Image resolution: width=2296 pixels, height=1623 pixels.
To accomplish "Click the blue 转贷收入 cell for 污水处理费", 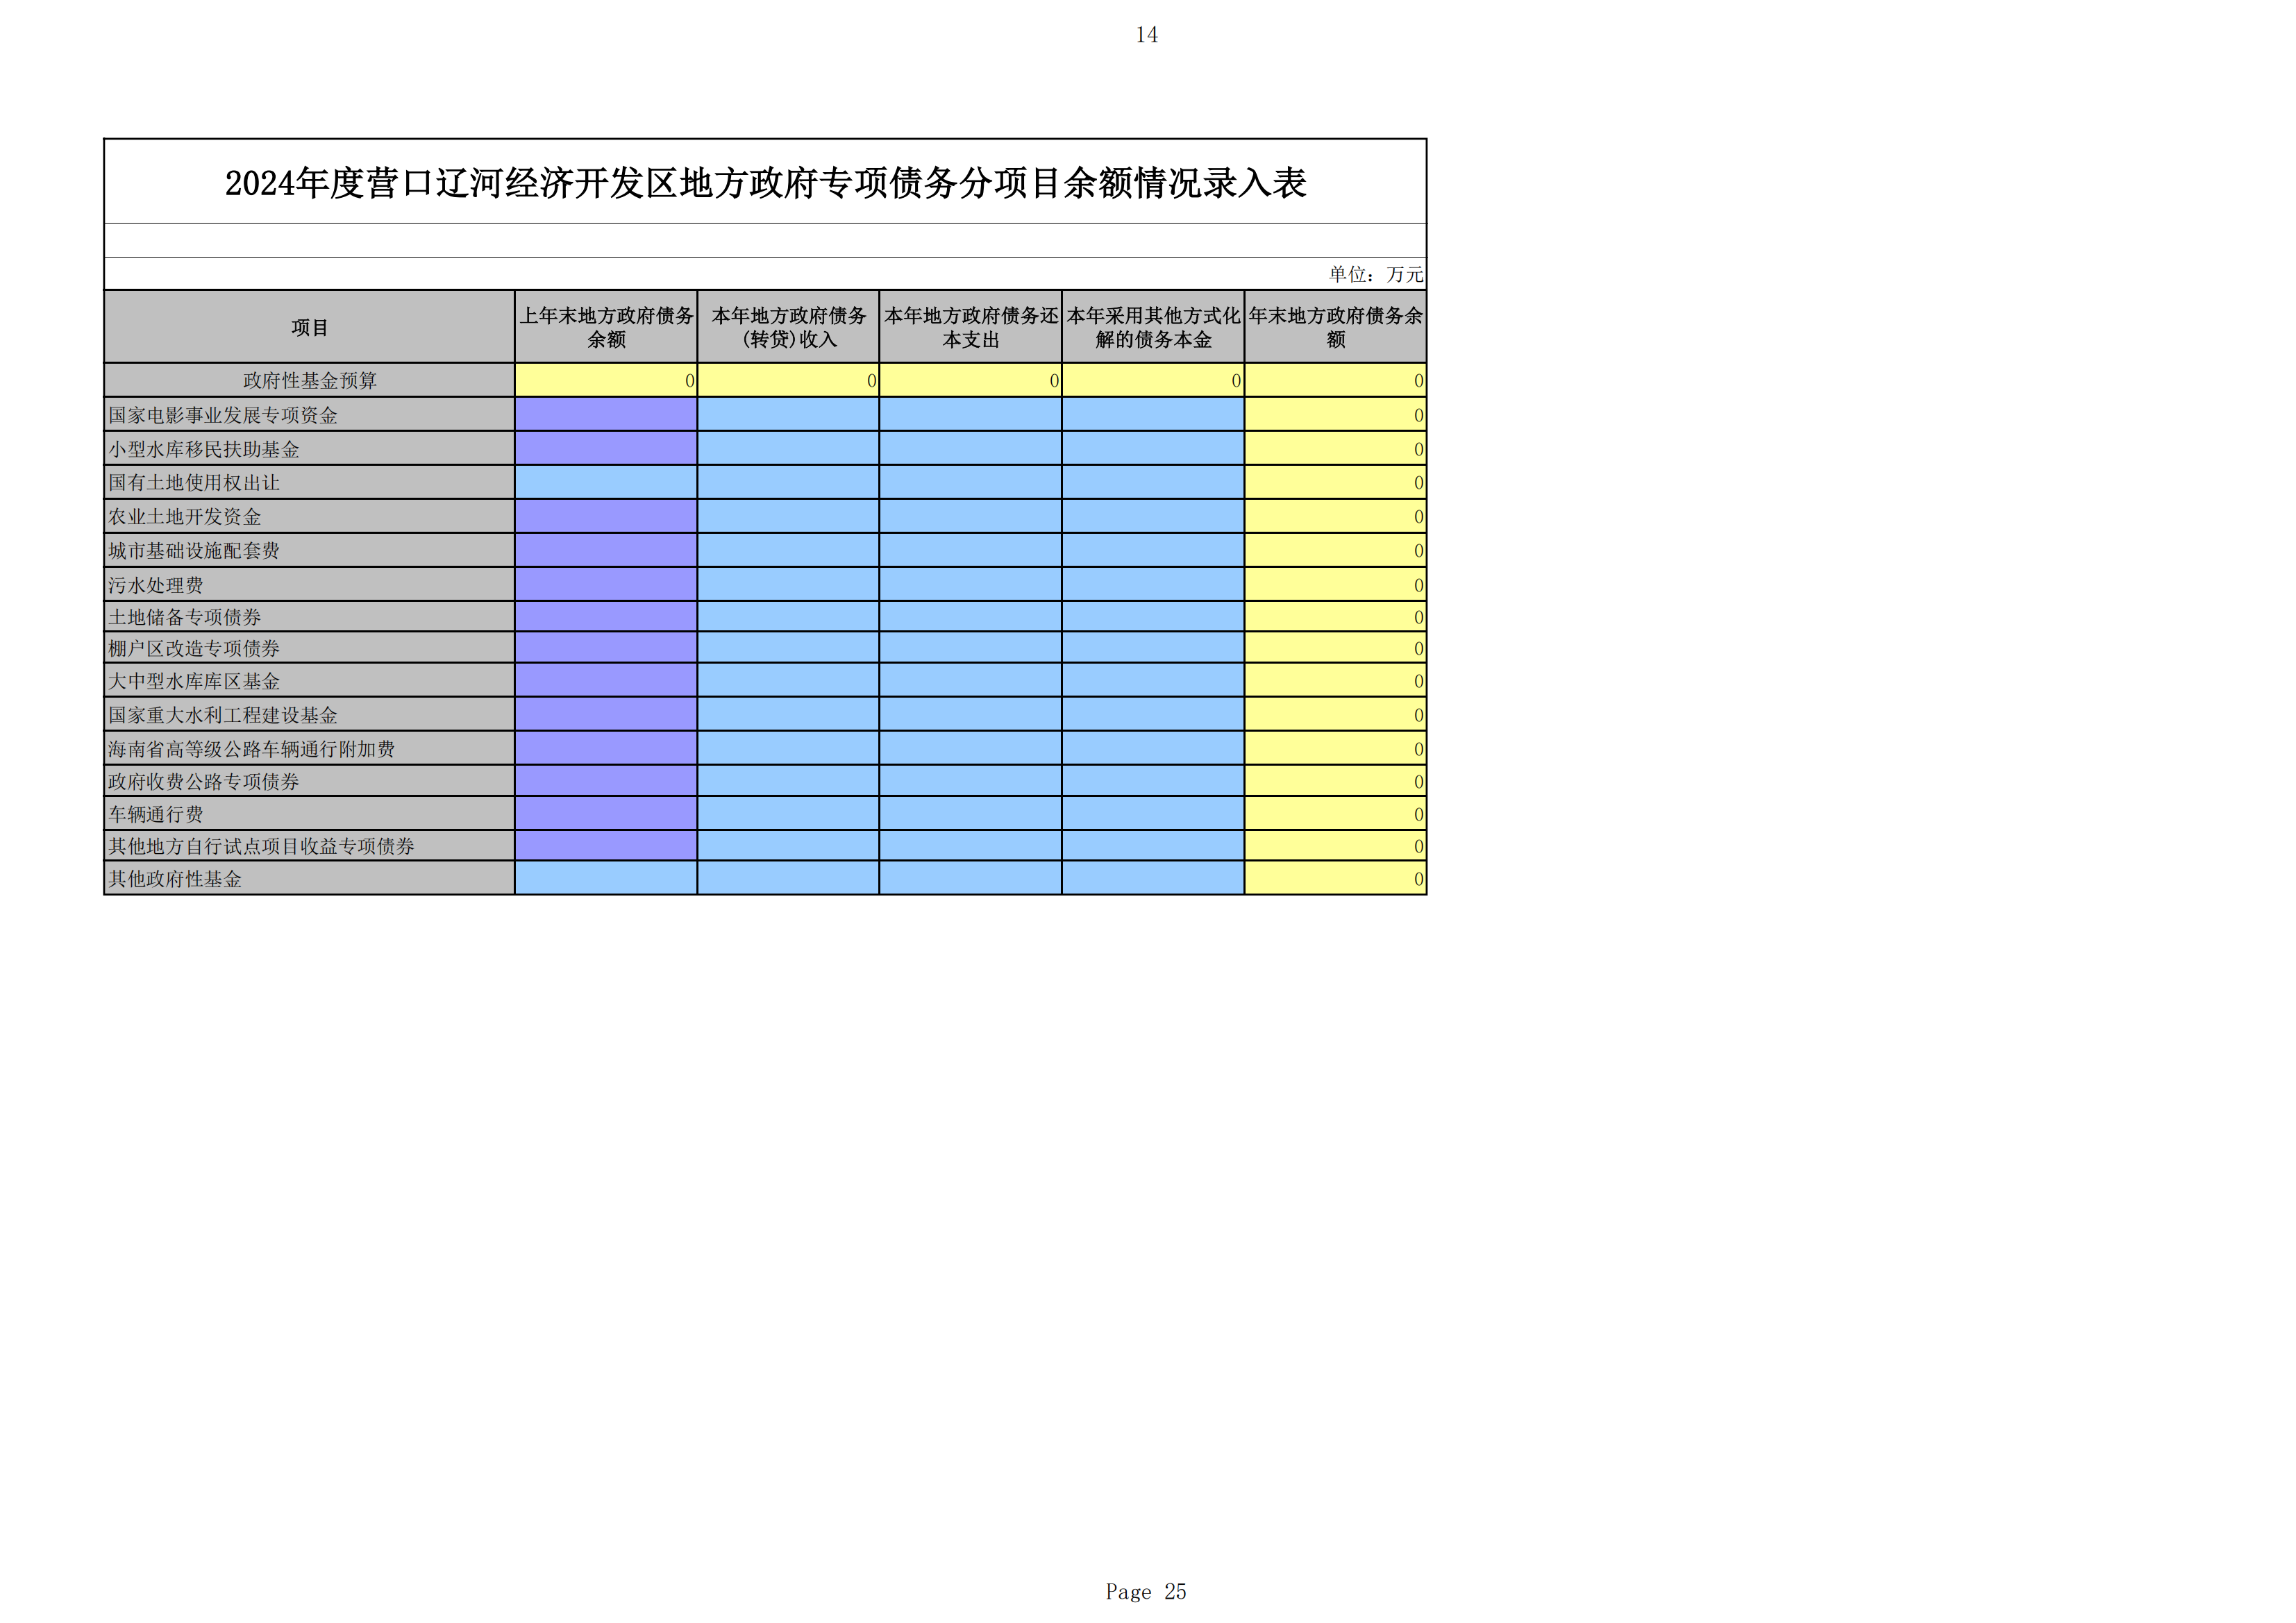I will [788, 585].
